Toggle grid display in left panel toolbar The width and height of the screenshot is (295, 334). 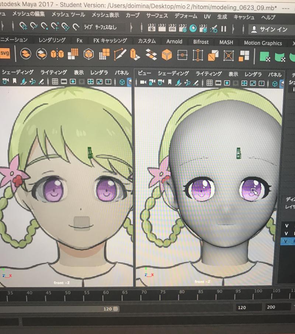(55, 81)
